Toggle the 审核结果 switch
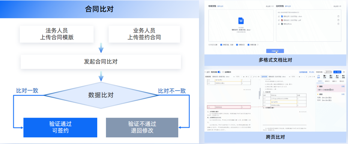This screenshot has width=348, height=144. pos(328,72)
